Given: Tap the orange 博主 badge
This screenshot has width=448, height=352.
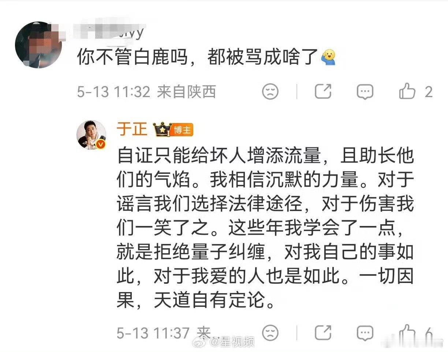Looking at the screenshot, I should (181, 130).
